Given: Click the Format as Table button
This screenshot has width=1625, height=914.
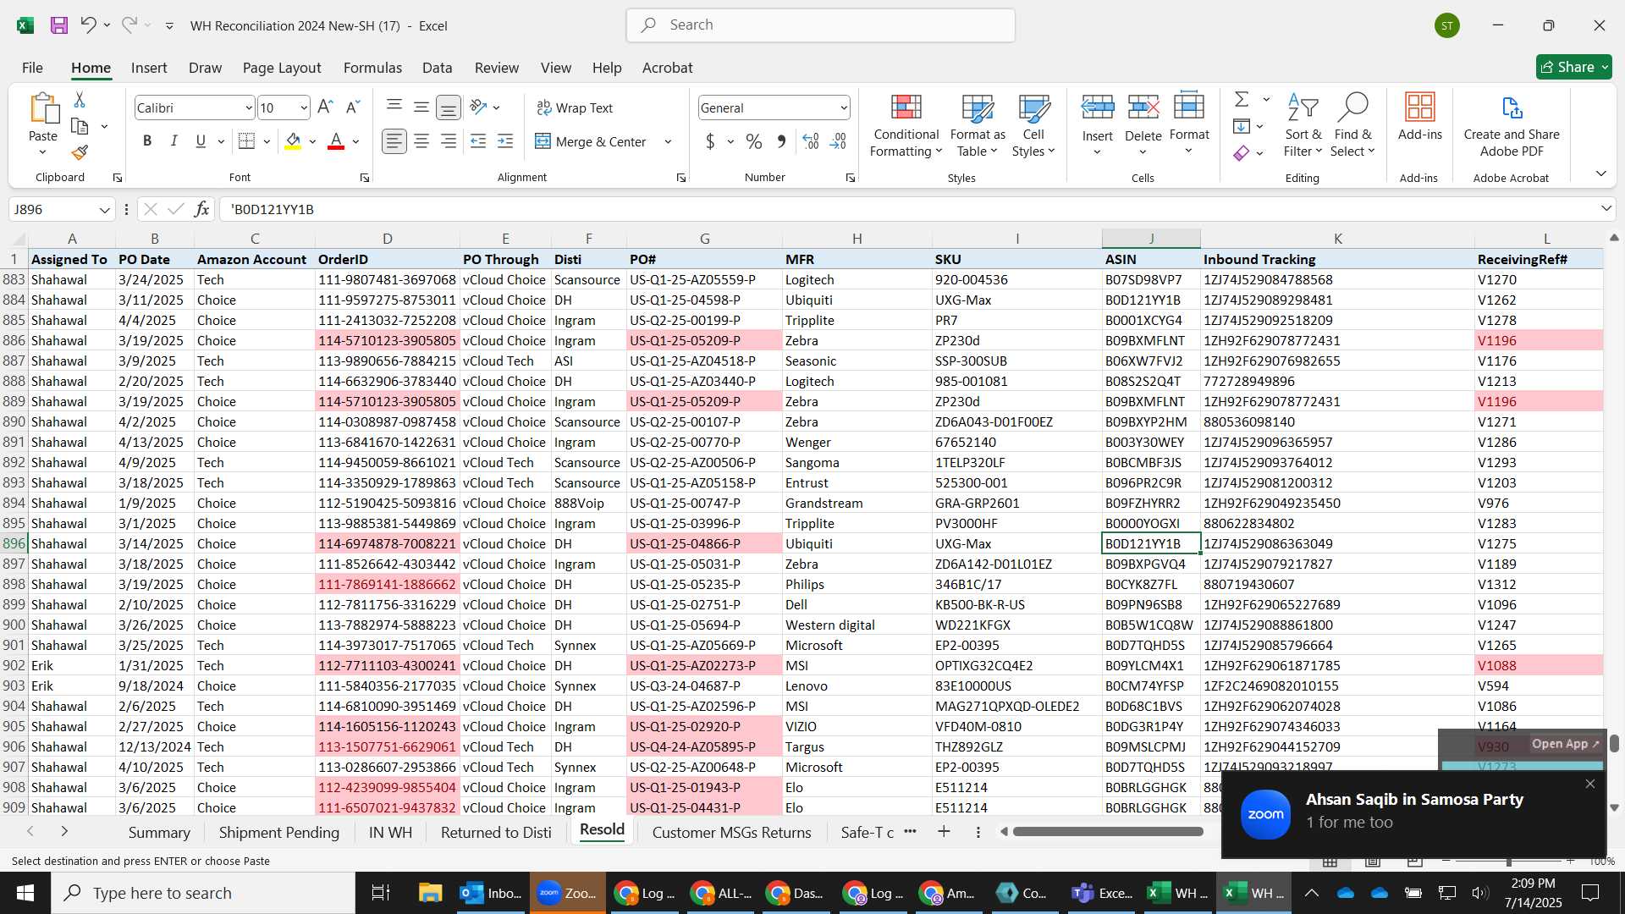Looking at the screenshot, I should point(978,125).
